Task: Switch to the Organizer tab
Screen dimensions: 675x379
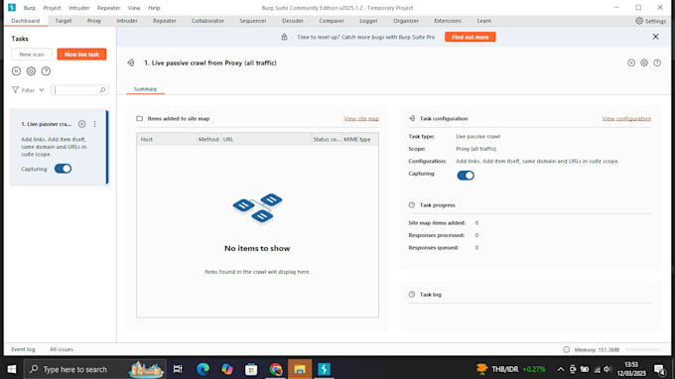Action: (406, 21)
